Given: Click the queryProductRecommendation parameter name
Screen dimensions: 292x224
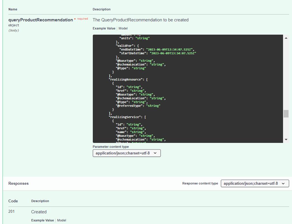Looking at the screenshot, I should click(x=41, y=20).
